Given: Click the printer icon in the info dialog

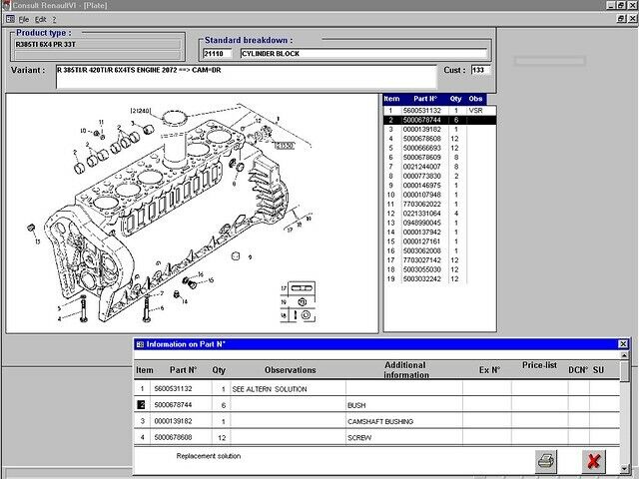Looking at the screenshot, I should 547,461.
